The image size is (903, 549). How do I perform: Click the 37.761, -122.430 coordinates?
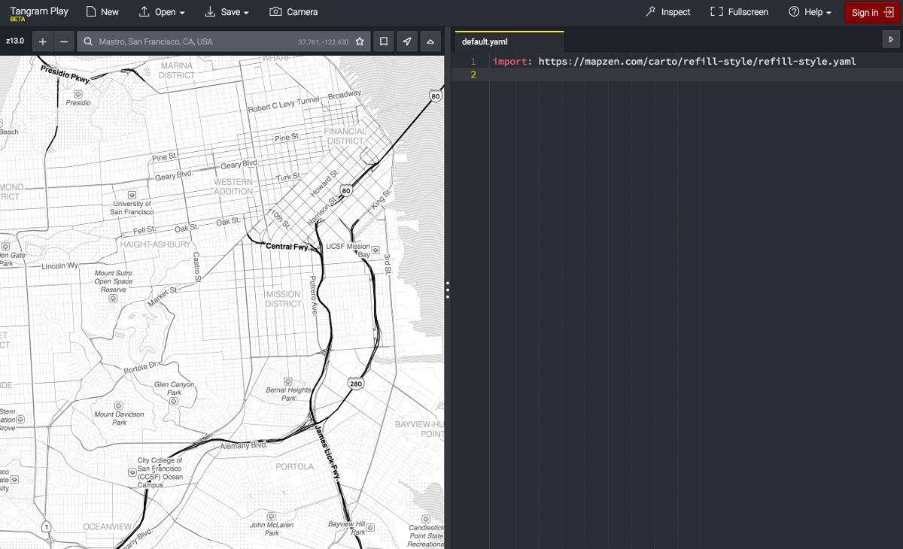click(x=324, y=42)
